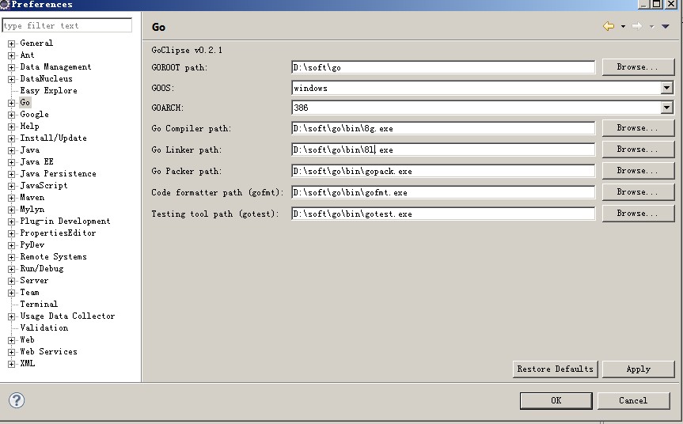Viewport: 683px width, 424px height.
Task: Click the Testing tool path field
Action: coord(443,214)
